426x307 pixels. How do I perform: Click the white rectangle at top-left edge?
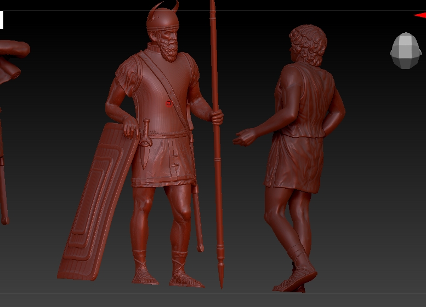(2, 20)
